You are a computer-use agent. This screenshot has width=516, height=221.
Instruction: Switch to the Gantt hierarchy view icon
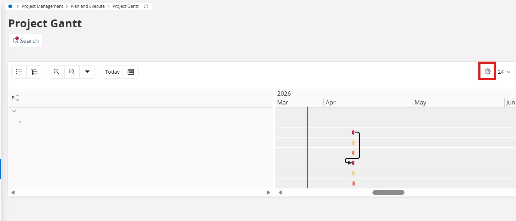(x=34, y=72)
